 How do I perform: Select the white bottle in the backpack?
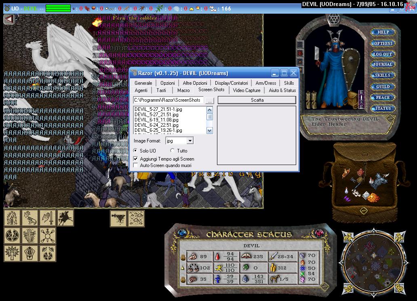pos(347,190)
